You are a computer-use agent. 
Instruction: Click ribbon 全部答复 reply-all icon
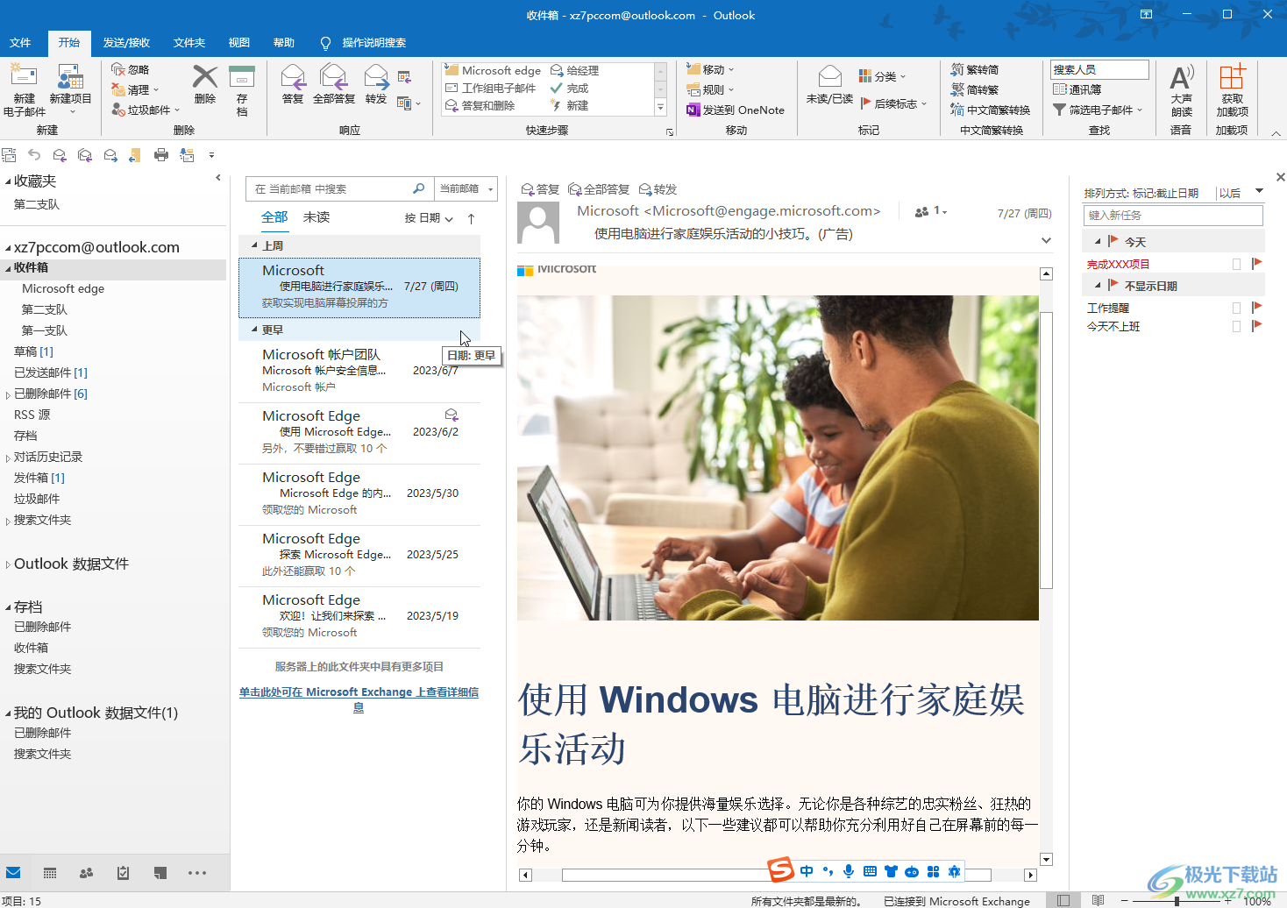[x=334, y=85]
